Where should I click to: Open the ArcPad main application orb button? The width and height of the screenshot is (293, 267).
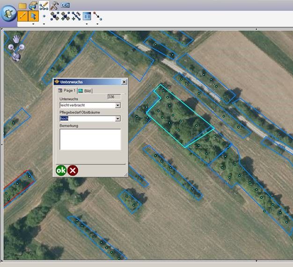pyautogui.click(x=8, y=13)
